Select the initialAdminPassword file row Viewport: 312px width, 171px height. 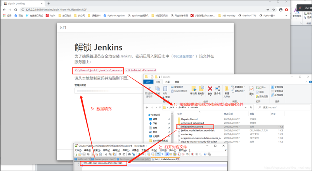click(x=230, y=127)
